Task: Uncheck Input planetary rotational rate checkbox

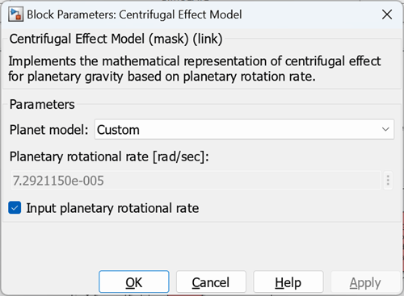Action: (15, 208)
